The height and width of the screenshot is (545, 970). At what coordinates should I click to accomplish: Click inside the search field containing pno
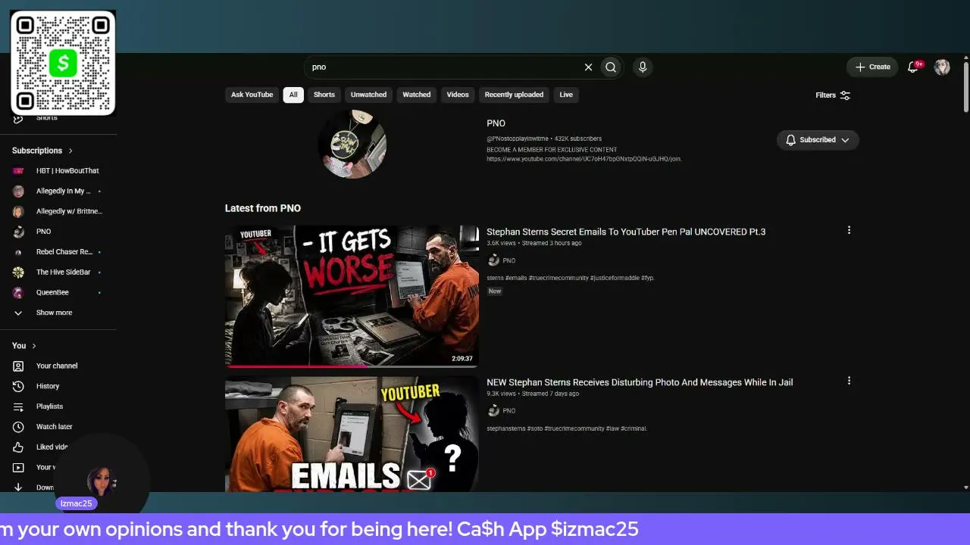pos(443,67)
